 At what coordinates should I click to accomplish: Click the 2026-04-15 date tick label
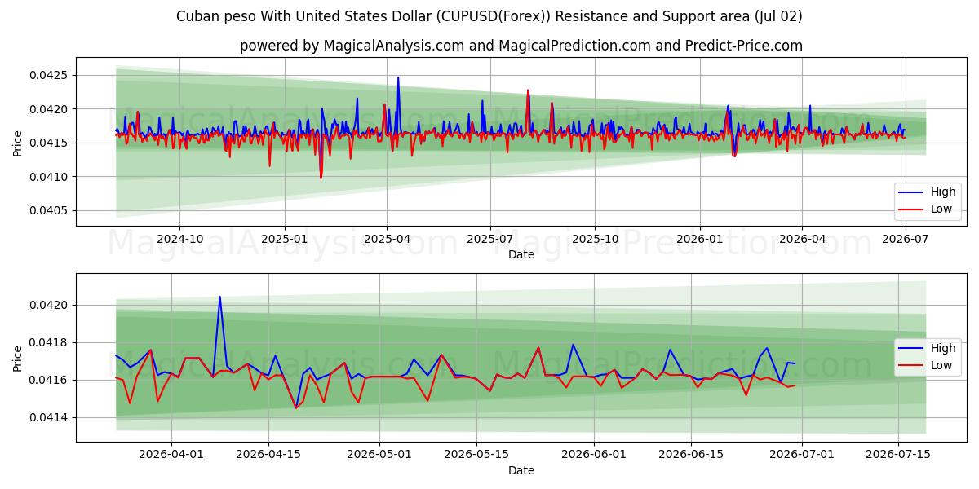point(268,454)
